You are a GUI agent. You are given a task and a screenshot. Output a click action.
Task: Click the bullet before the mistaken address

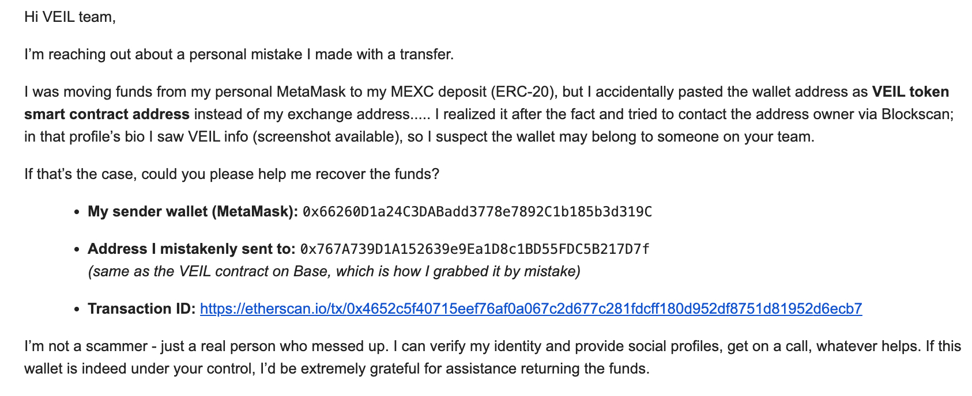point(77,250)
